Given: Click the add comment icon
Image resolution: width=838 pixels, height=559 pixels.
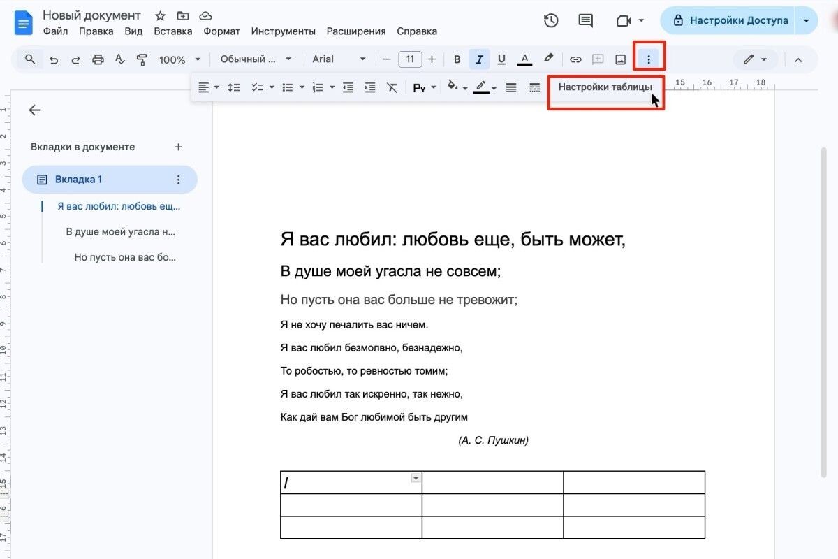Looking at the screenshot, I should coord(598,59).
